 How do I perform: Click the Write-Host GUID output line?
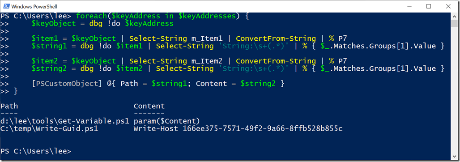[x=238, y=128]
